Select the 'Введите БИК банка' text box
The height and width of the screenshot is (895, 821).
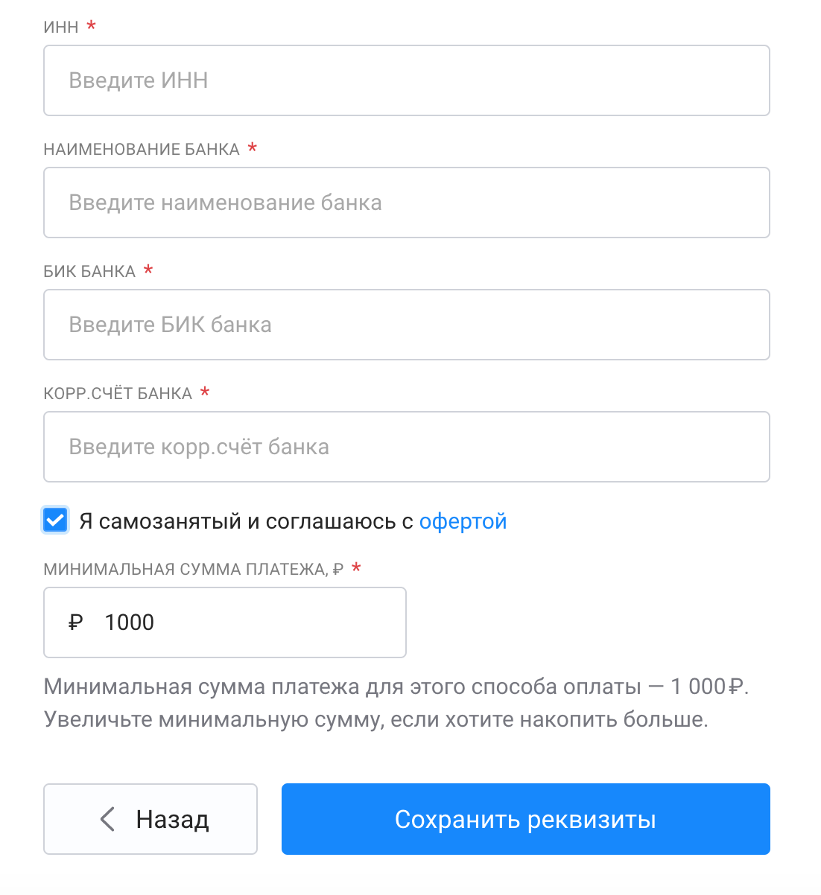coord(407,325)
